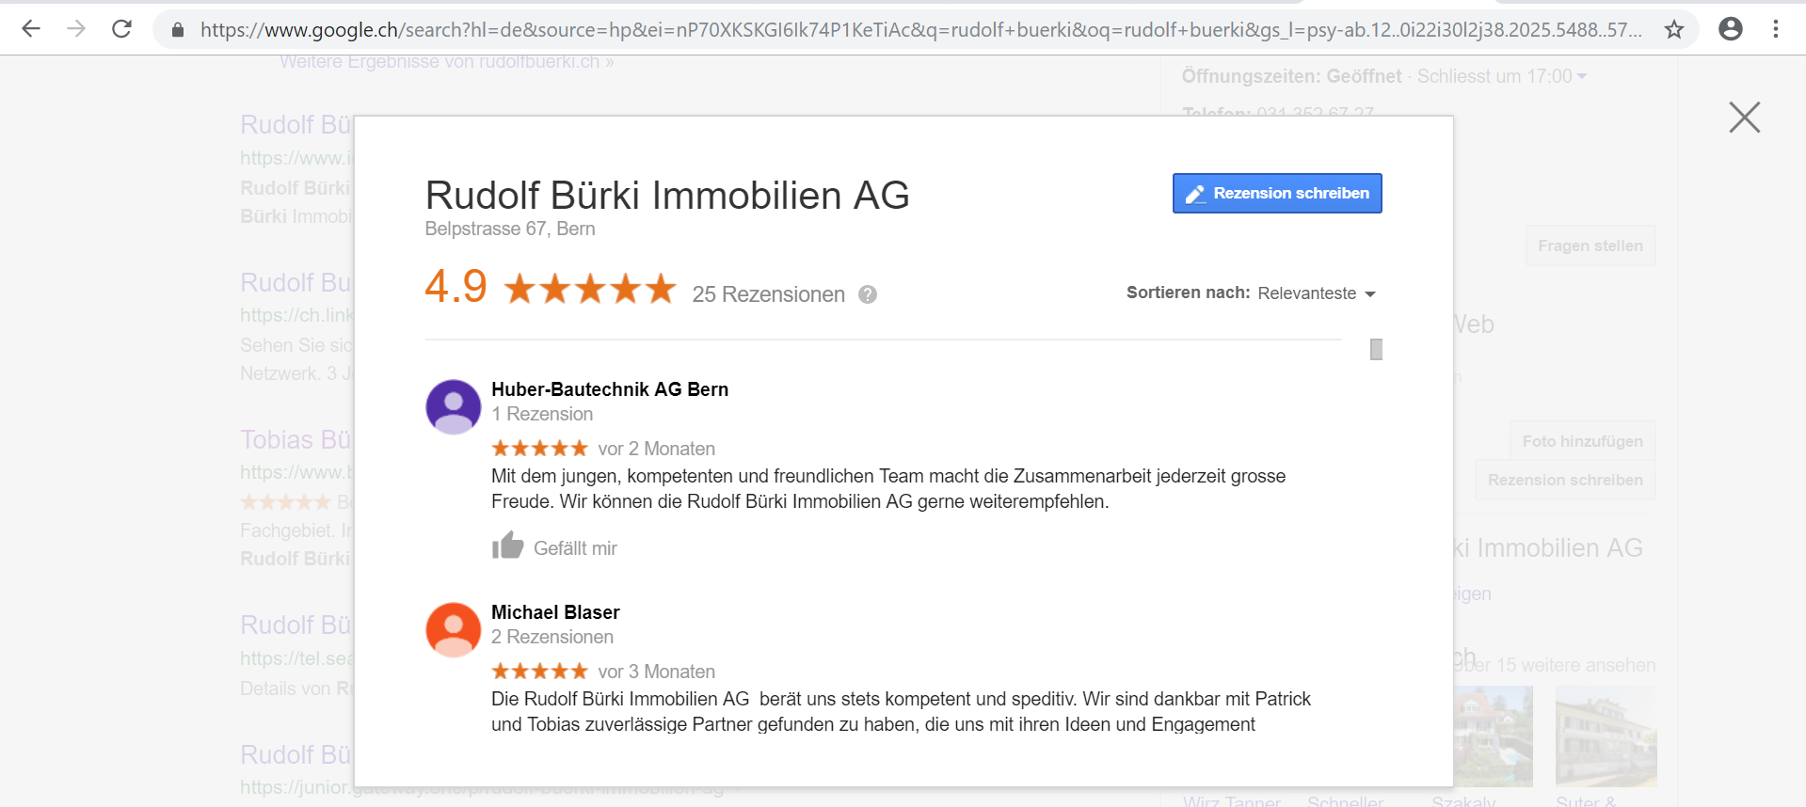The height and width of the screenshot is (807, 1806).
Task: Bookmark this page with star icon
Action: [x=1673, y=29]
